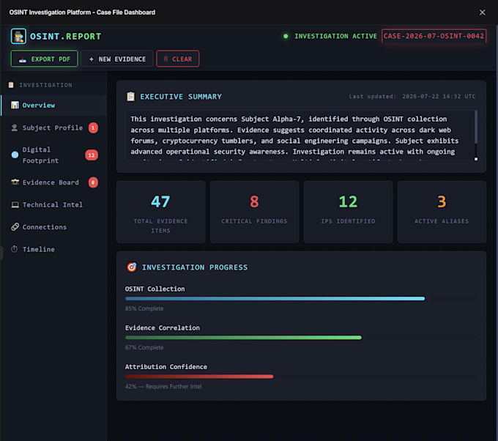This screenshot has height=441, width=498.
Task: Select the 12 IPs Identified card
Action: [x=348, y=212]
